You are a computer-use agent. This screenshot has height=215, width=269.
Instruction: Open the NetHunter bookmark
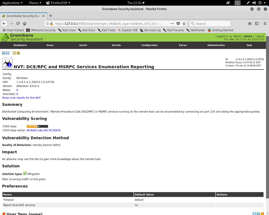(x=195, y=30)
